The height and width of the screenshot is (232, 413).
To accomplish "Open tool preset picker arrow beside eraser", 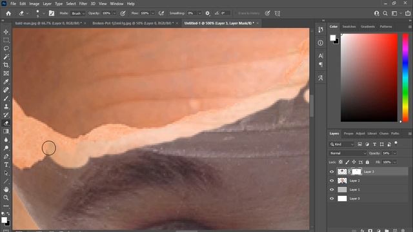I will (x=27, y=13).
